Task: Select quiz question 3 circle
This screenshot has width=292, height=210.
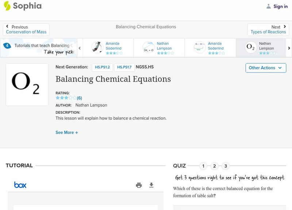Action: click(226, 166)
